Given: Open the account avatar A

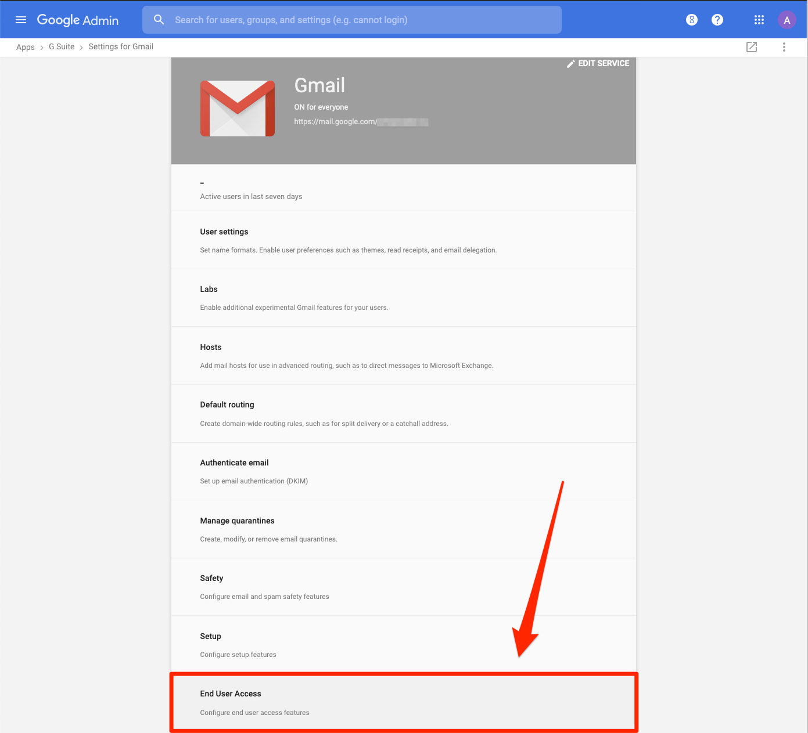Looking at the screenshot, I should click(787, 20).
